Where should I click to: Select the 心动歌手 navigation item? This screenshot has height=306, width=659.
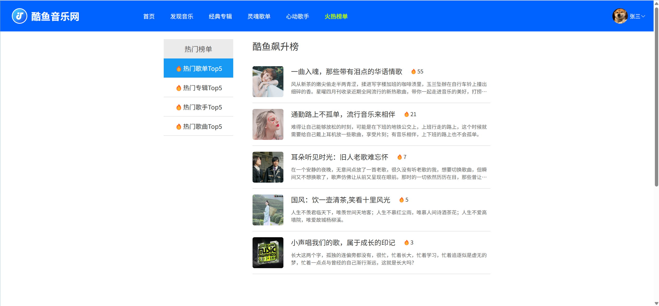click(x=298, y=16)
